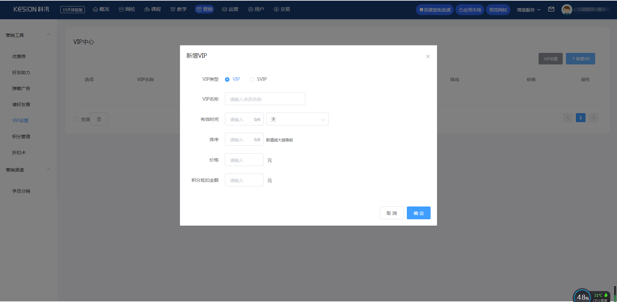Open the 课程 nav menu

(x=153, y=9)
